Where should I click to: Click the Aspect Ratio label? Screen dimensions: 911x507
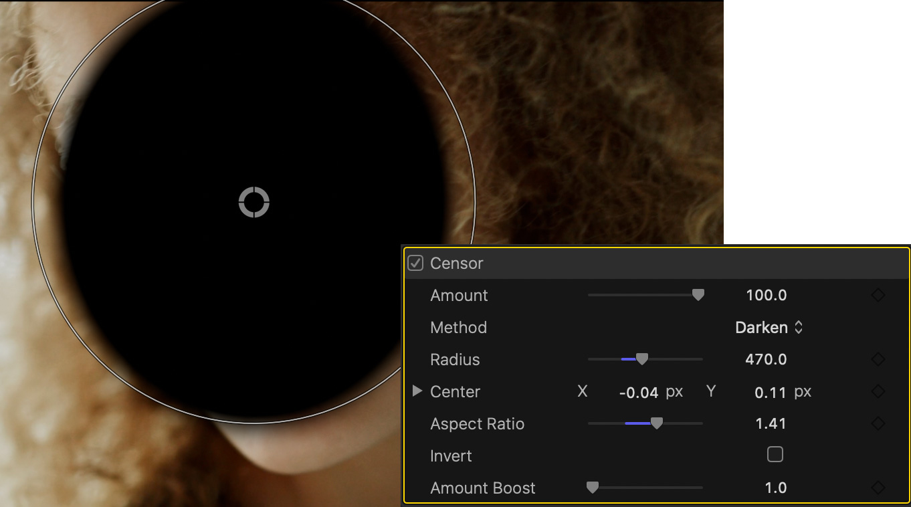click(x=478, y=423)
